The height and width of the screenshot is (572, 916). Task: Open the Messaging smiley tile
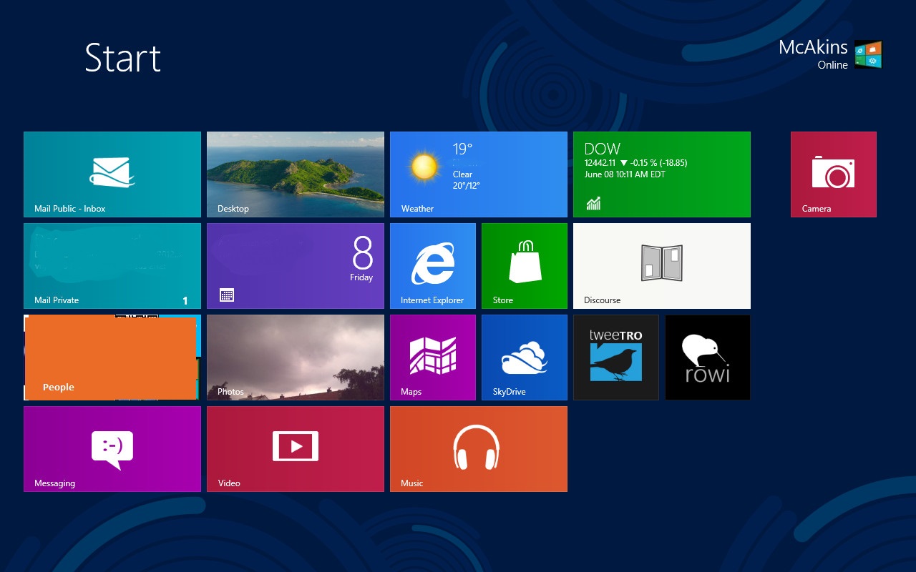112,448
